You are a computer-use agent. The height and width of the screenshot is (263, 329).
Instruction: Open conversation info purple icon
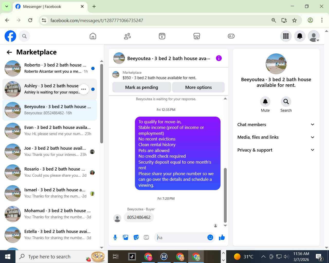click(219, 58)
